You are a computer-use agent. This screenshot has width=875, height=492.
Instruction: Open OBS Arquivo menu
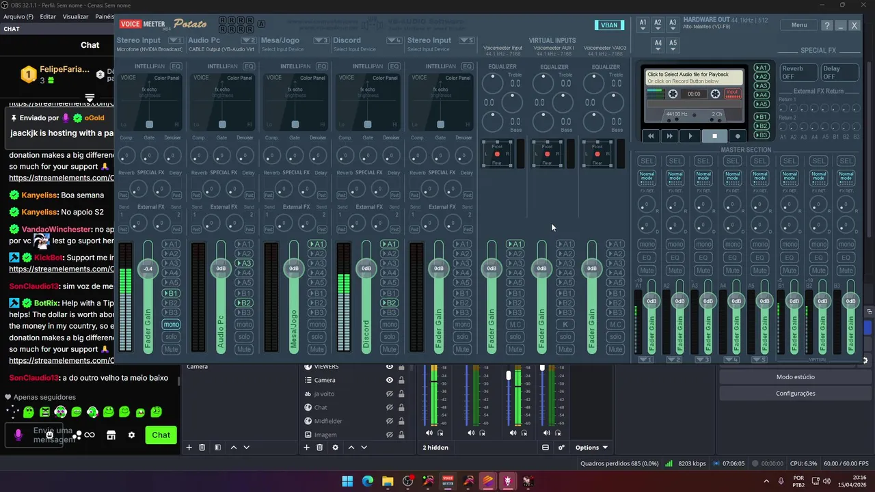pos(18,16)
